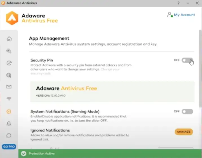Image resolution: width=202 pixels, height=158 pixels.
Task: Turn on System Notifications Gaming Mode toggle
Action: coord(187,112)
